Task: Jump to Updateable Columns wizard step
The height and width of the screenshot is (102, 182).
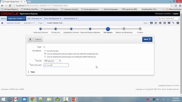Action: [x=71, y=29]
